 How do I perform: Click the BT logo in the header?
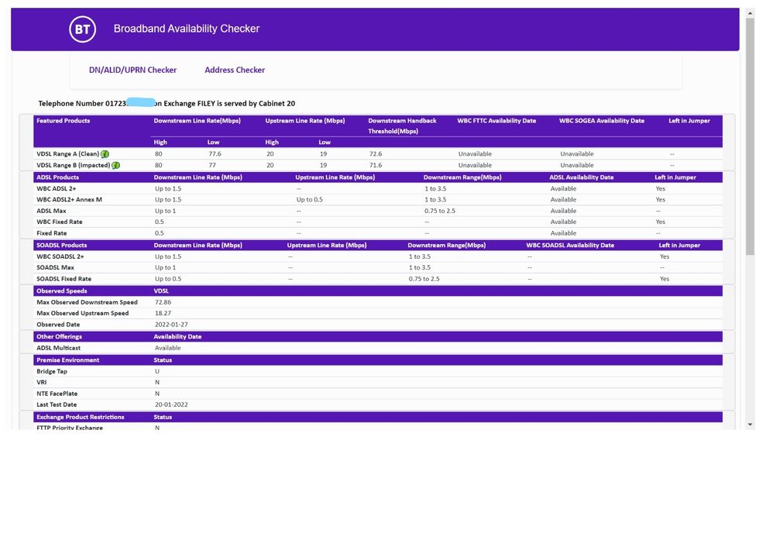(82, 29)
